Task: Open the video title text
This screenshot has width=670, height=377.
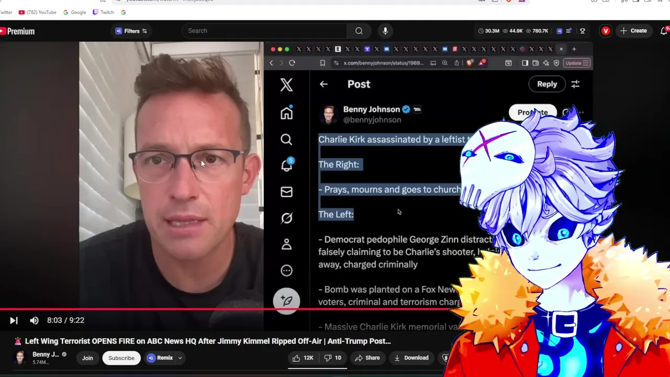Action: 208,341
